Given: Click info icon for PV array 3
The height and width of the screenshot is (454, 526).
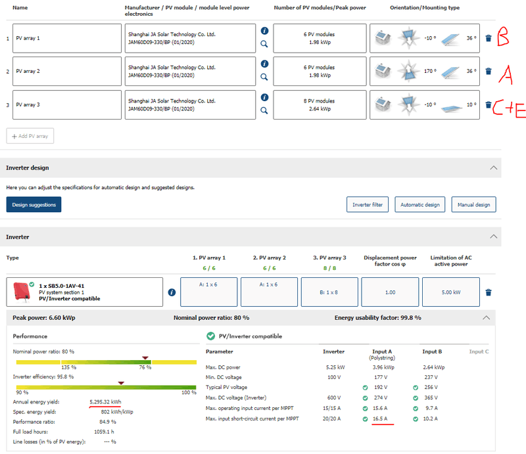Looking at the screenshot, I should (264, 97).
